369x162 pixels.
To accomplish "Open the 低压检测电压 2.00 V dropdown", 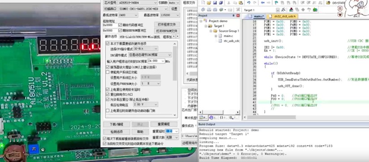I will [x=146, y=104].
